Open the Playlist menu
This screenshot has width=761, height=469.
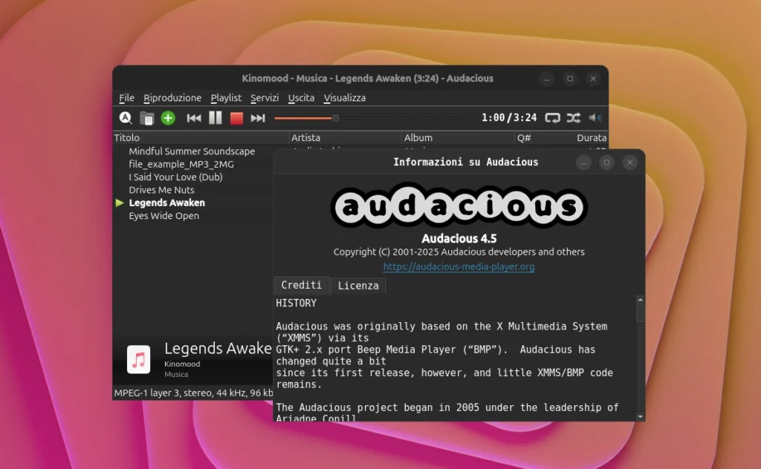tap(226, 97)
